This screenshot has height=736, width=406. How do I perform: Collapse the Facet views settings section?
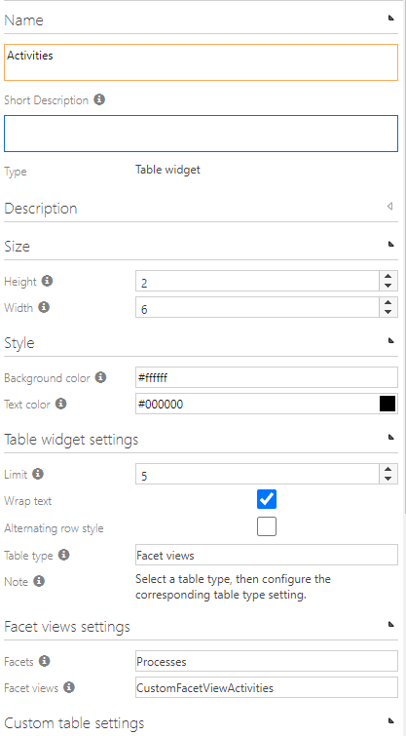[x=390, y=624]
